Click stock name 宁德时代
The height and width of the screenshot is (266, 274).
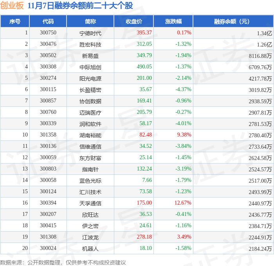(x=90, y=33)
